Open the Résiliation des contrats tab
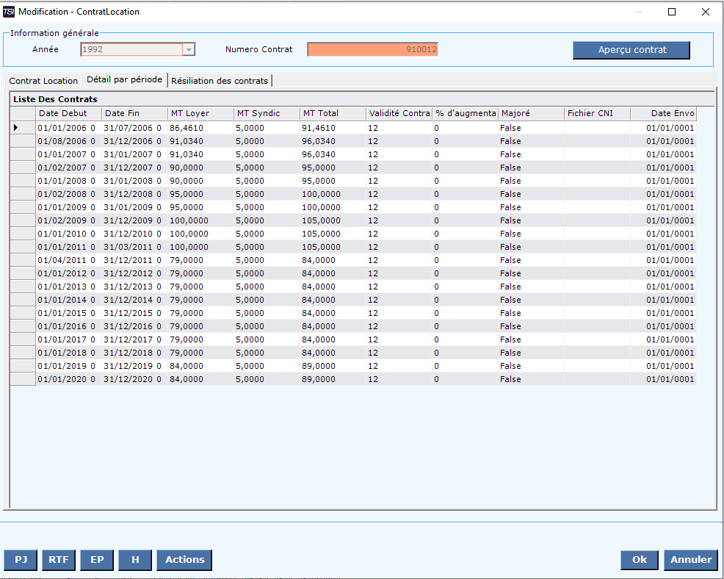The width and height of the screenshot is (724, 579). [x=220, y=81]
